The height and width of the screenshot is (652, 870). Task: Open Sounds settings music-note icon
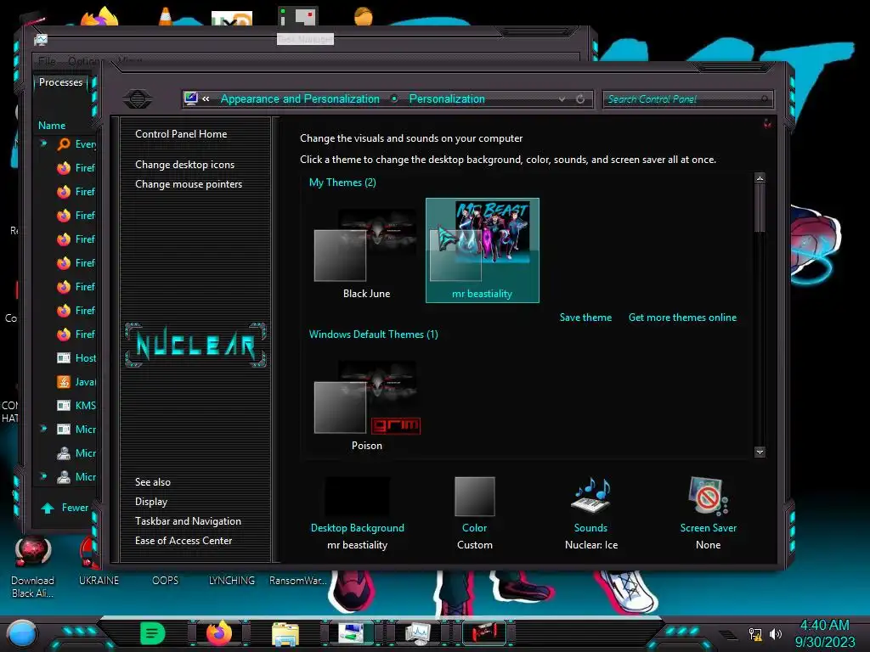591,495
